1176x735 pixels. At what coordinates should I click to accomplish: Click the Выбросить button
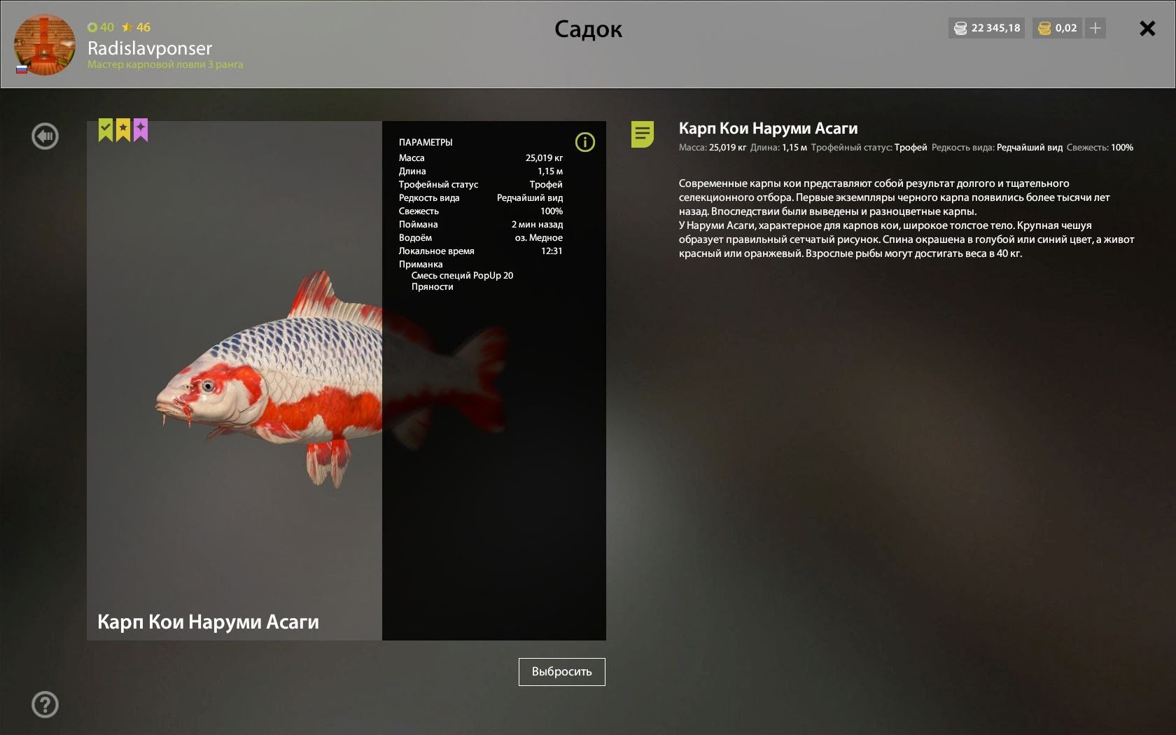click(x=561, y=671)
